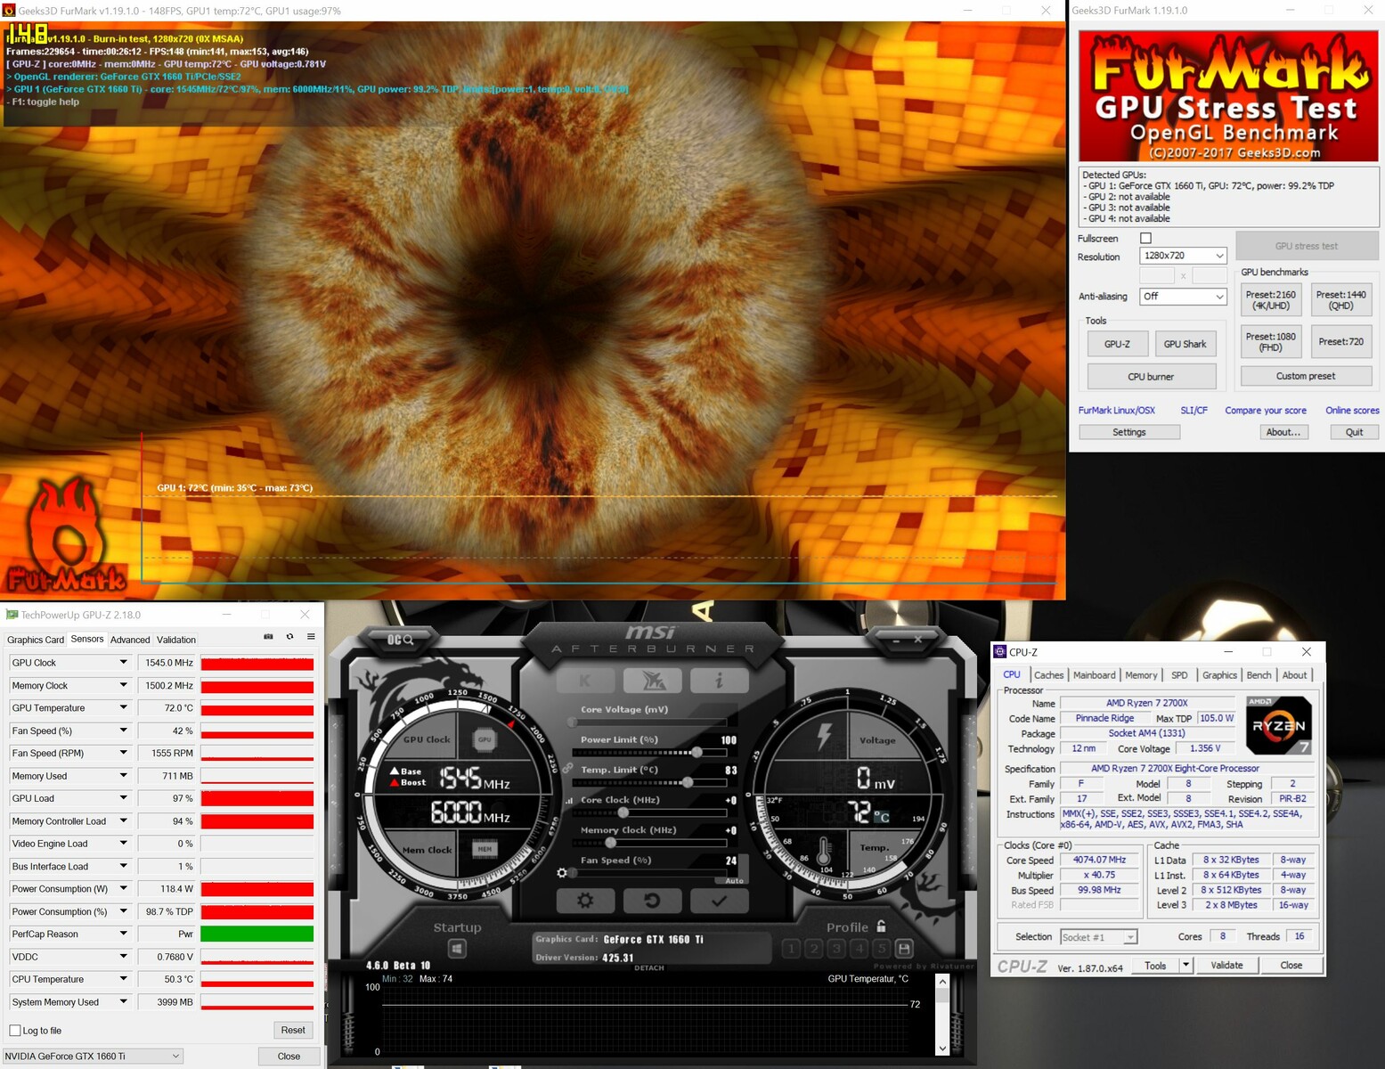The width and height of the screenshot is (1385, 1069).
Task: Click the DETACH label on Afterburner monitor
Action: [x=649, y=968]
